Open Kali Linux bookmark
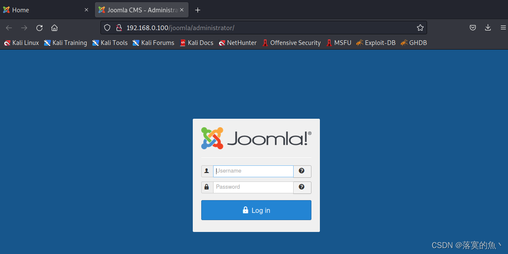 pyautogui.click(x=21, y=43)
